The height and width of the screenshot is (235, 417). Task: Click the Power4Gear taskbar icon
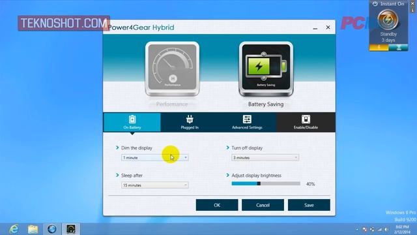point(71,229)
